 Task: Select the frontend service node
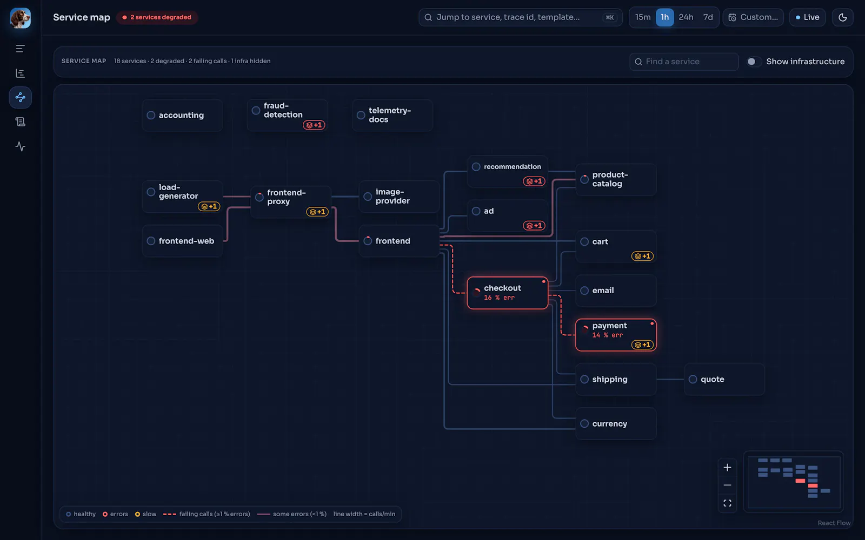(399, 241)
